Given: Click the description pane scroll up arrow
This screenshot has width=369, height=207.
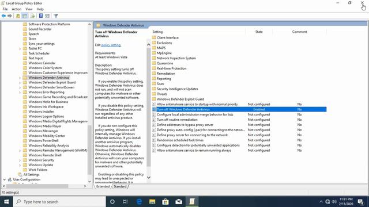Looking at the screenshot, I should 149,45.
